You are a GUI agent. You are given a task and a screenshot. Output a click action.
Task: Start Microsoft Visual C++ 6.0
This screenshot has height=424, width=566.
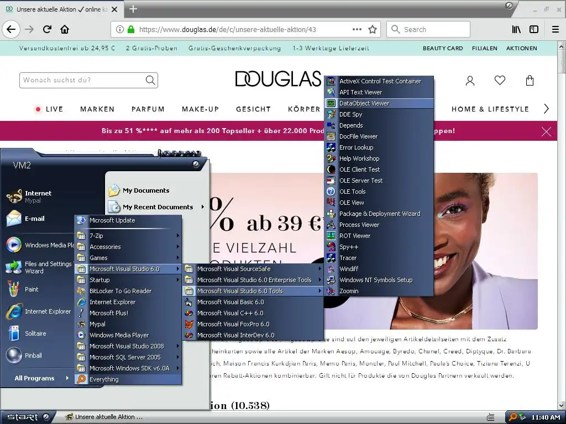(253, 313)
